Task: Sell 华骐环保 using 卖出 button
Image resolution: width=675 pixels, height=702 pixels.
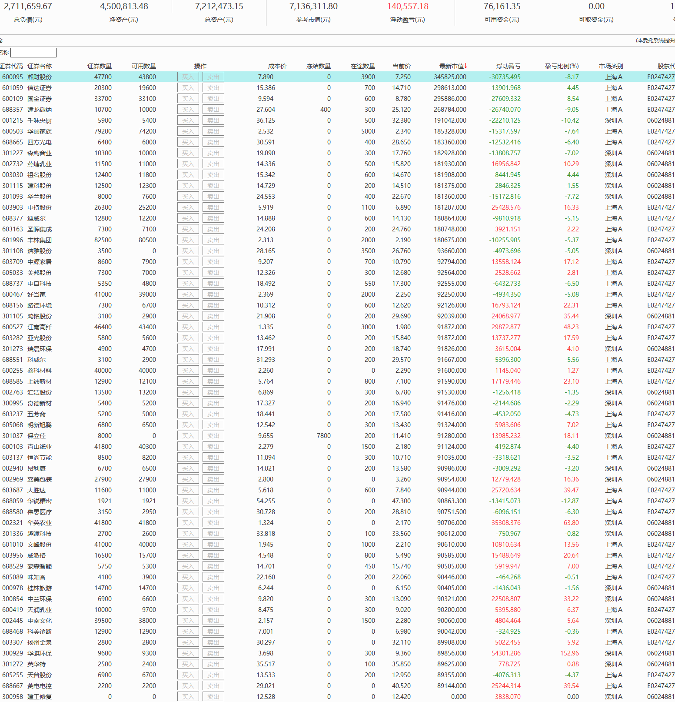Action: tap(213, 653)
